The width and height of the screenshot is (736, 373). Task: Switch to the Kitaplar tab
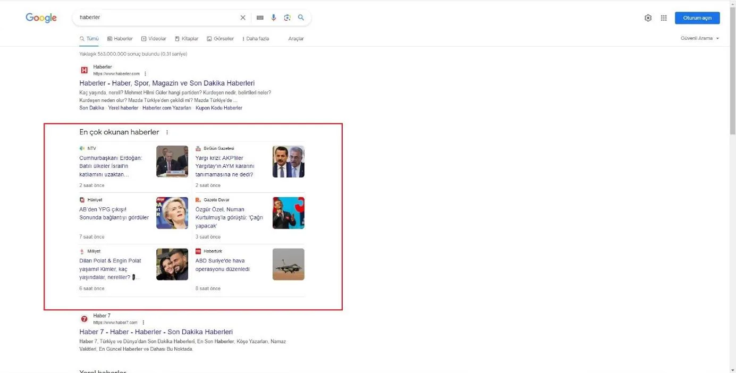pos(187,39)
